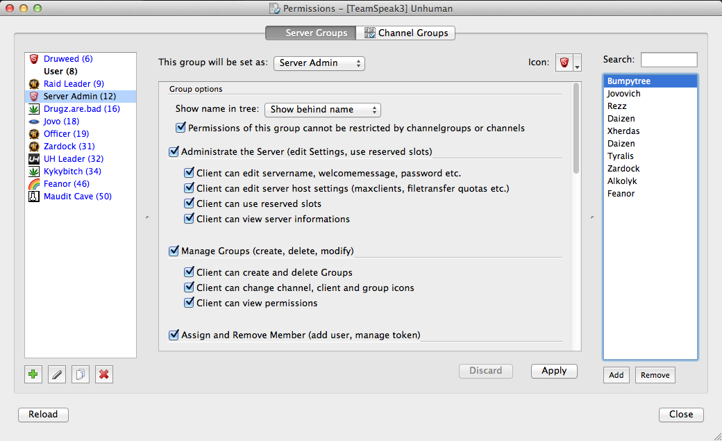The height and width of the screenshot is (441, 722).
Task: Click the red shield group icon button
Action: click(564, 63)
